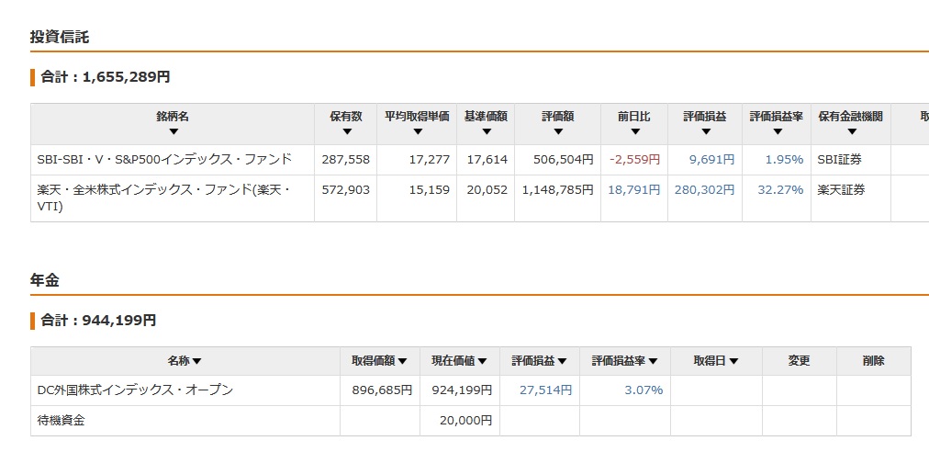Sort by 平均取得単価 arrow icon
929x452 pixels.
417,132
